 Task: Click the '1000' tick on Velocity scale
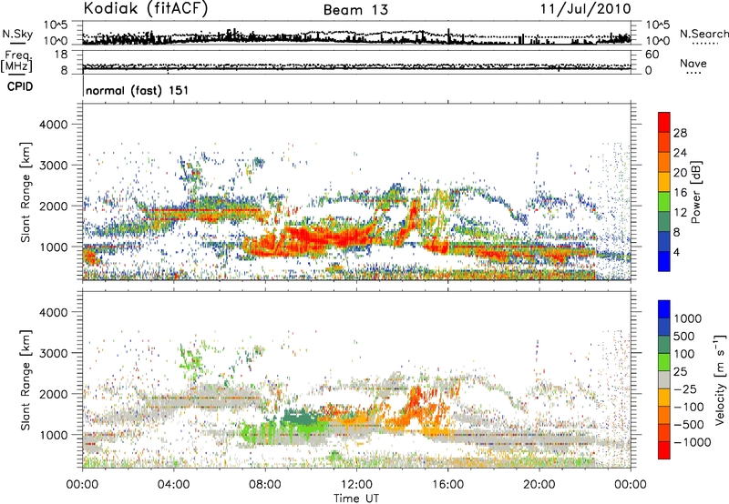click(x=688, y=318)
